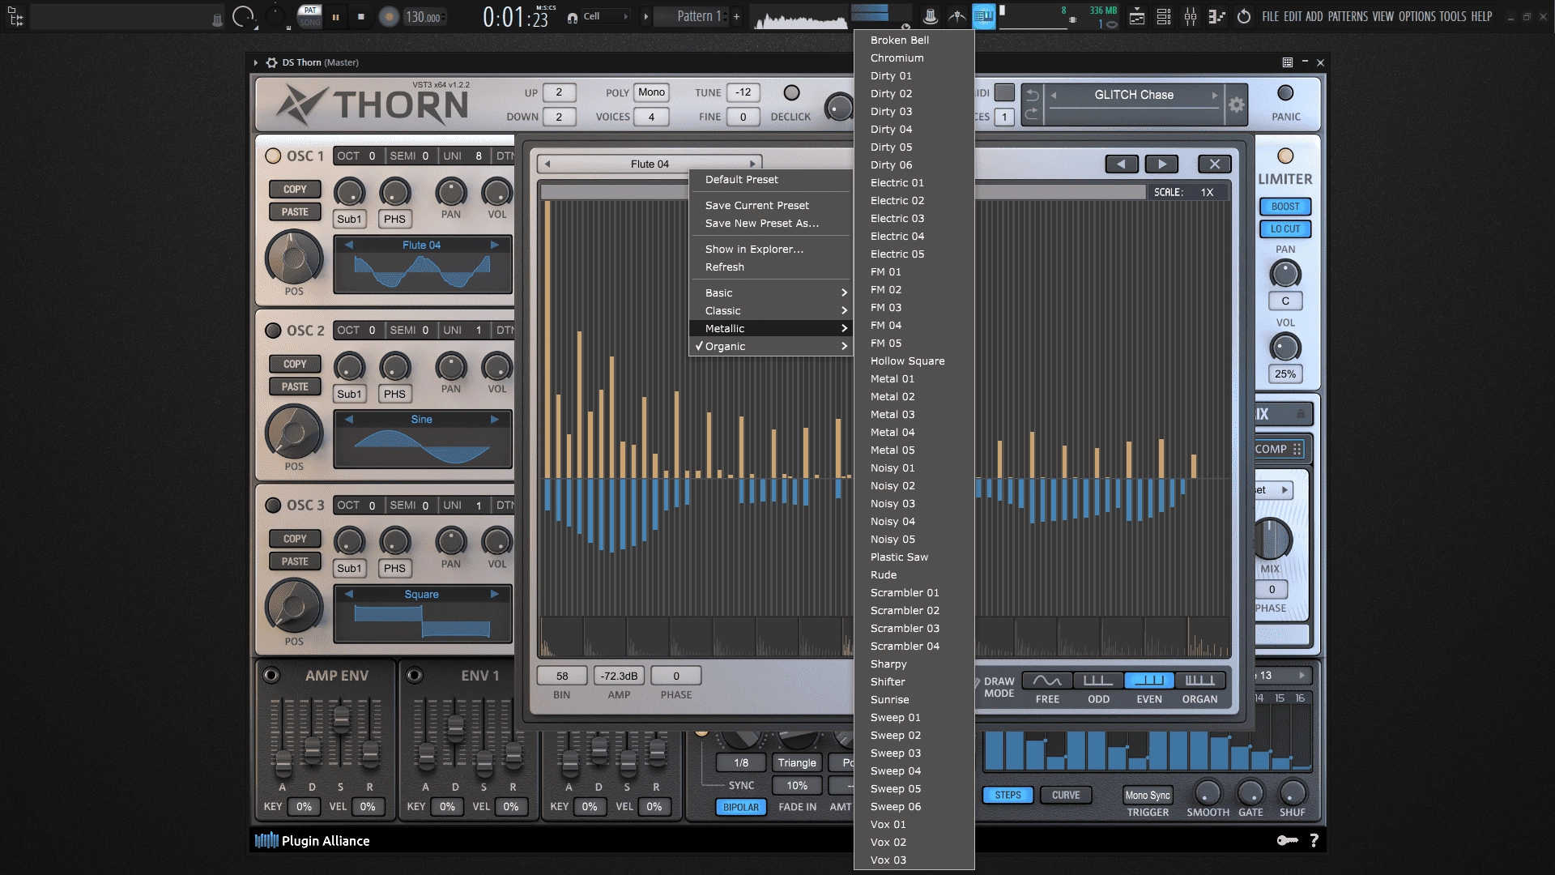The height and width of the screenshot is (875, 1555).
Task: Click the OSC 1 POS knob
Action: click(293, 259)
